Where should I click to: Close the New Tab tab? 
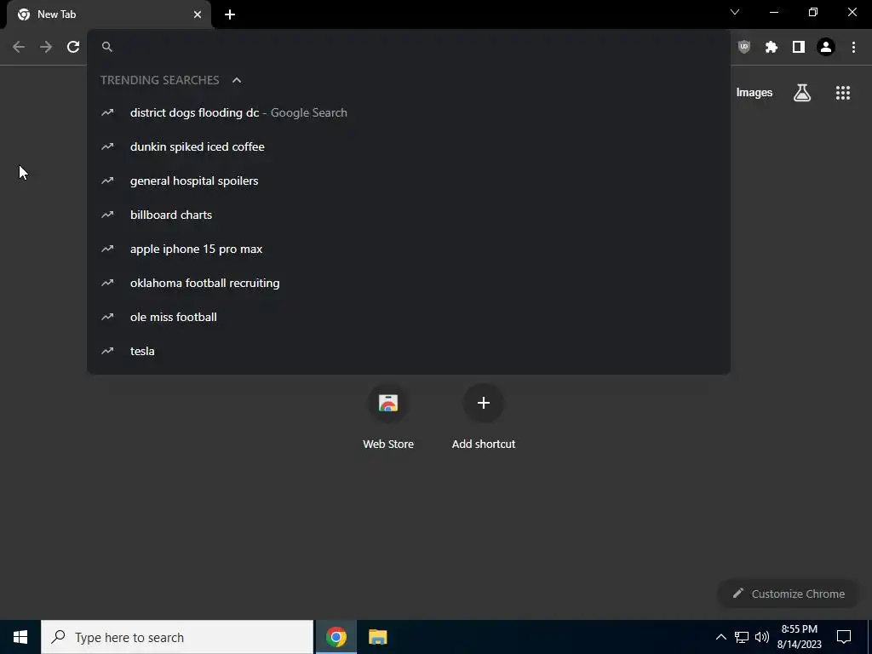coord(198,14)
